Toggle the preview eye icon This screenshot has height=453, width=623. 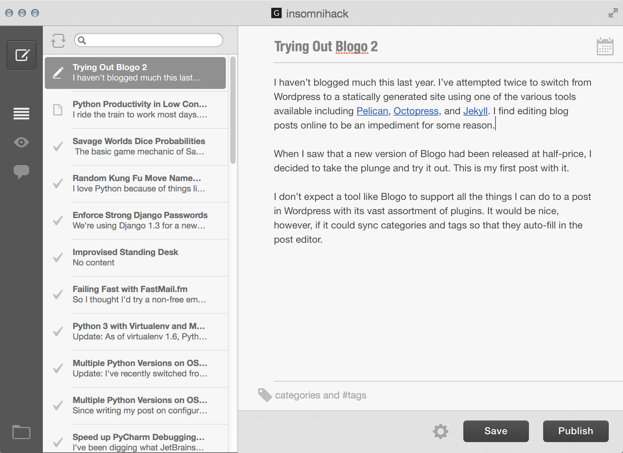[21, 142]
